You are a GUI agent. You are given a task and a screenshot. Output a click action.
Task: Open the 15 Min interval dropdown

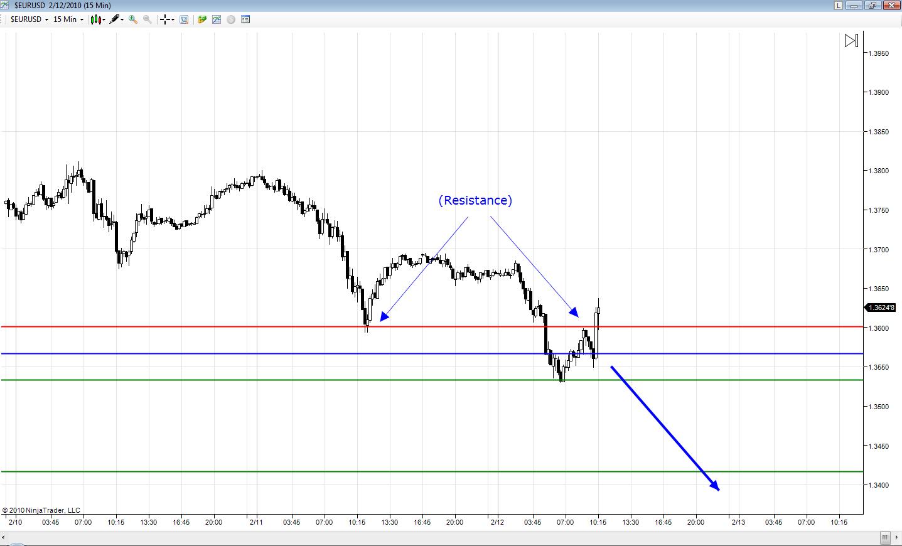pos(68,19)
